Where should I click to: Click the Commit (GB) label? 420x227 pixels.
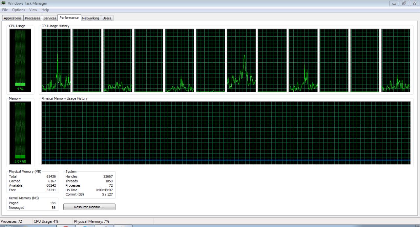tap(74, 194)
